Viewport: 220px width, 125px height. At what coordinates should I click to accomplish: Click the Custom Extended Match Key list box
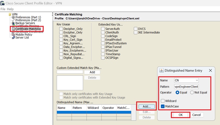pyautogui.click(x=70, y=83)
